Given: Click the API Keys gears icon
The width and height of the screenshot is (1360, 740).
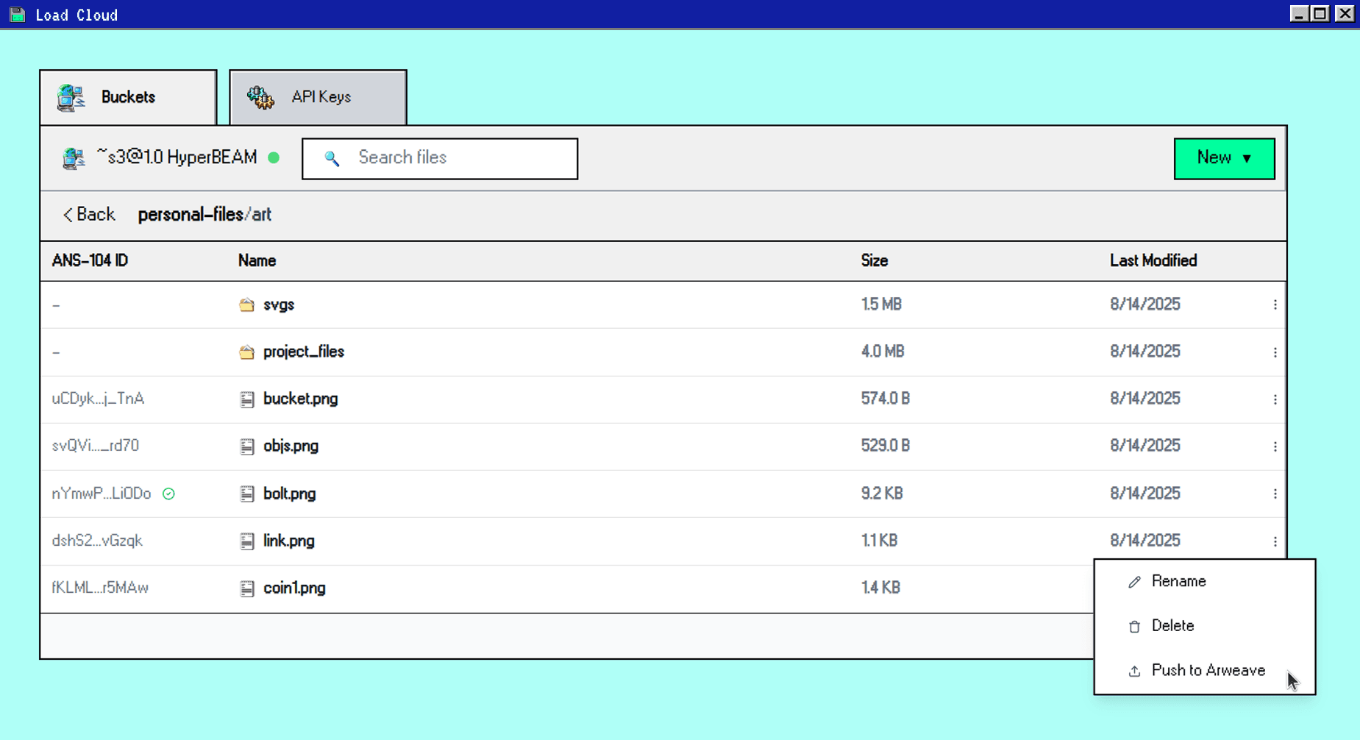Looking at the screenshot, I should click(x=260, y=97).
